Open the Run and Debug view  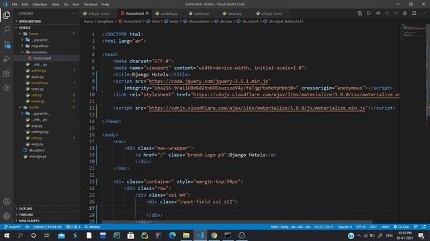[x=7, y=59]
